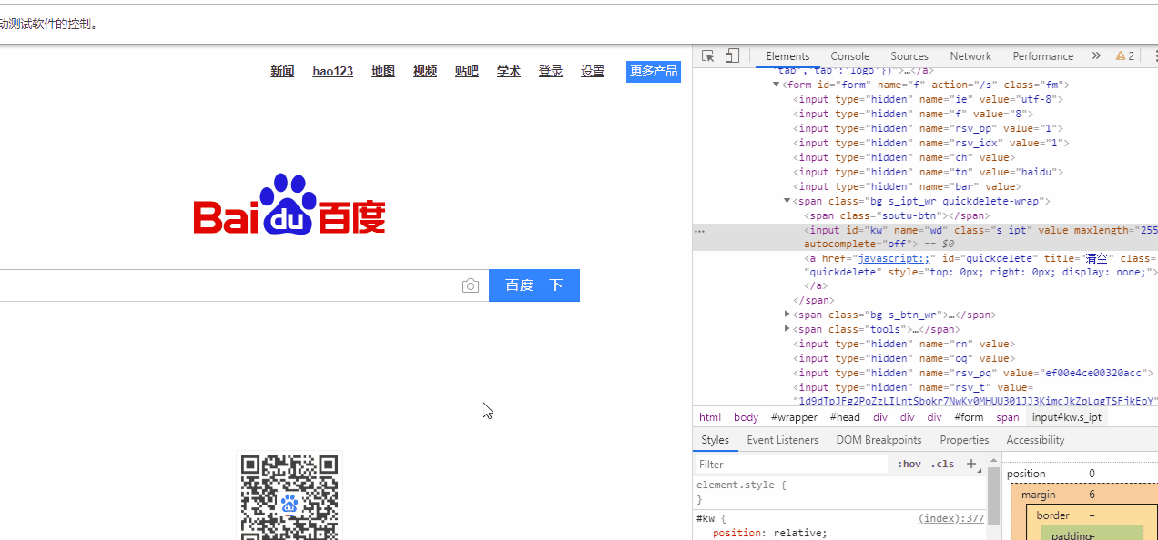Select #head in the breadcrumb bar
This screenshot has width=1158, height=540.
[845, 417]
